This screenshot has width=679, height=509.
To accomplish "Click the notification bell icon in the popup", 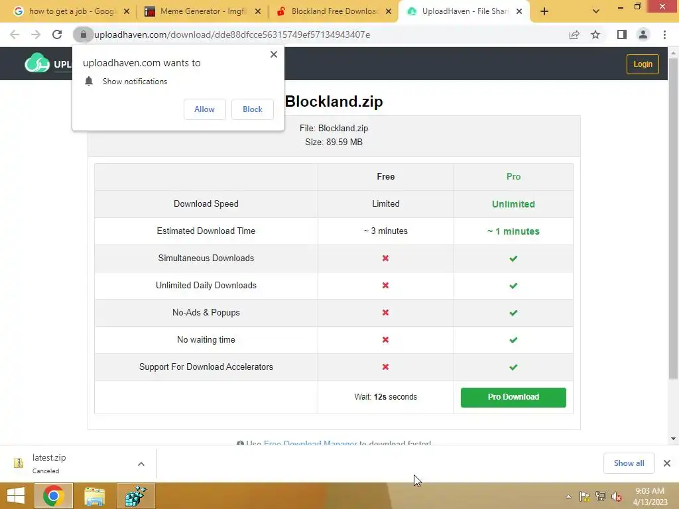I will [x=89, y=82].
